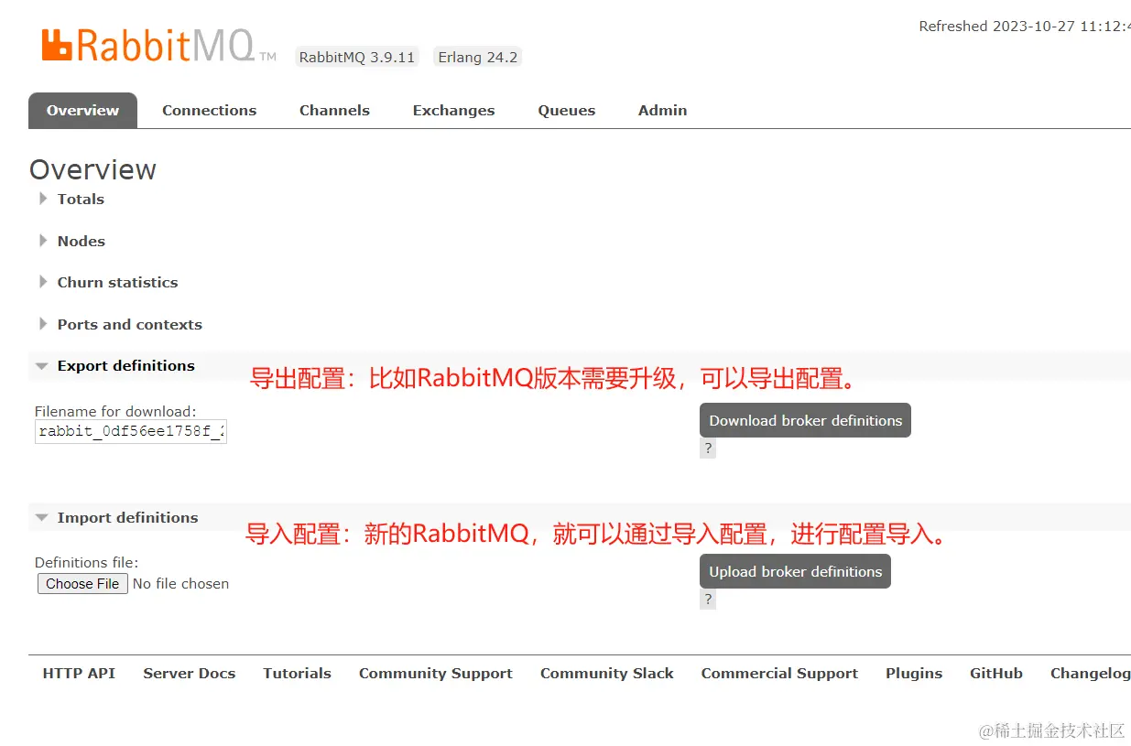The height and width of the screenshot is (746, 1131).
Task: Click the Erlang 24.2 version badge
Action: 478,57
